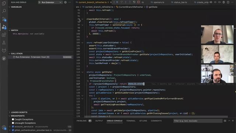Select the current_branch_refresher.ts editor tab
Image resolution: width=236 pixels, height=133 pixels.
[x=92, y=2]
